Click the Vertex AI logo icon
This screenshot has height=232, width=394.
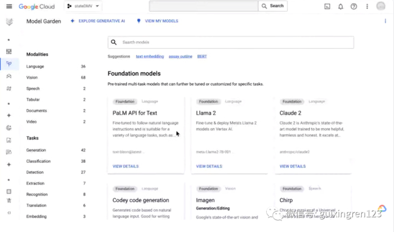(x=8, y=21)
